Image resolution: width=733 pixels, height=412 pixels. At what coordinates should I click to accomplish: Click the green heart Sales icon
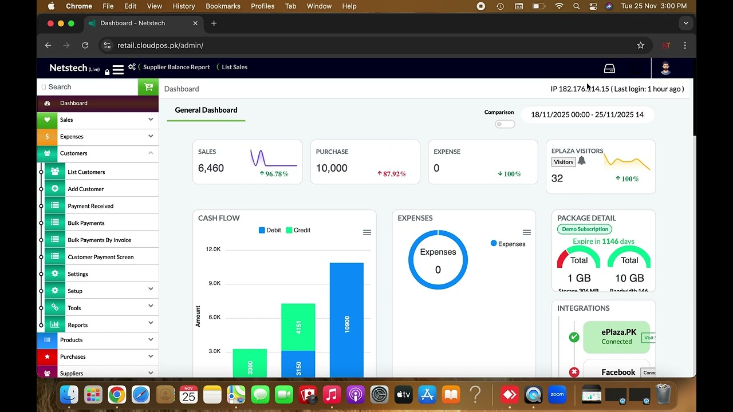[47, 120]
